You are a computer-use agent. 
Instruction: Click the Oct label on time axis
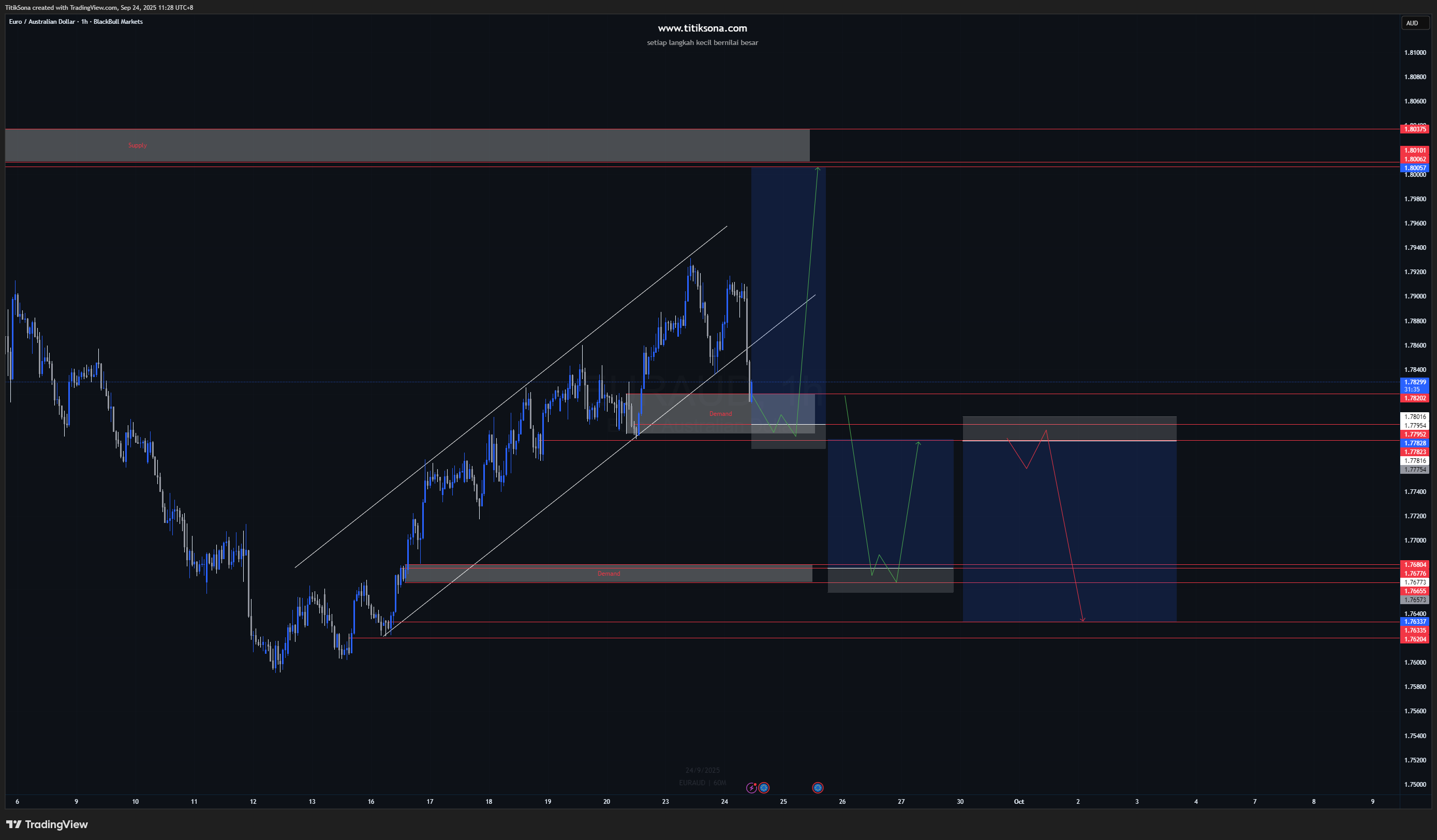pos(1018,801)
